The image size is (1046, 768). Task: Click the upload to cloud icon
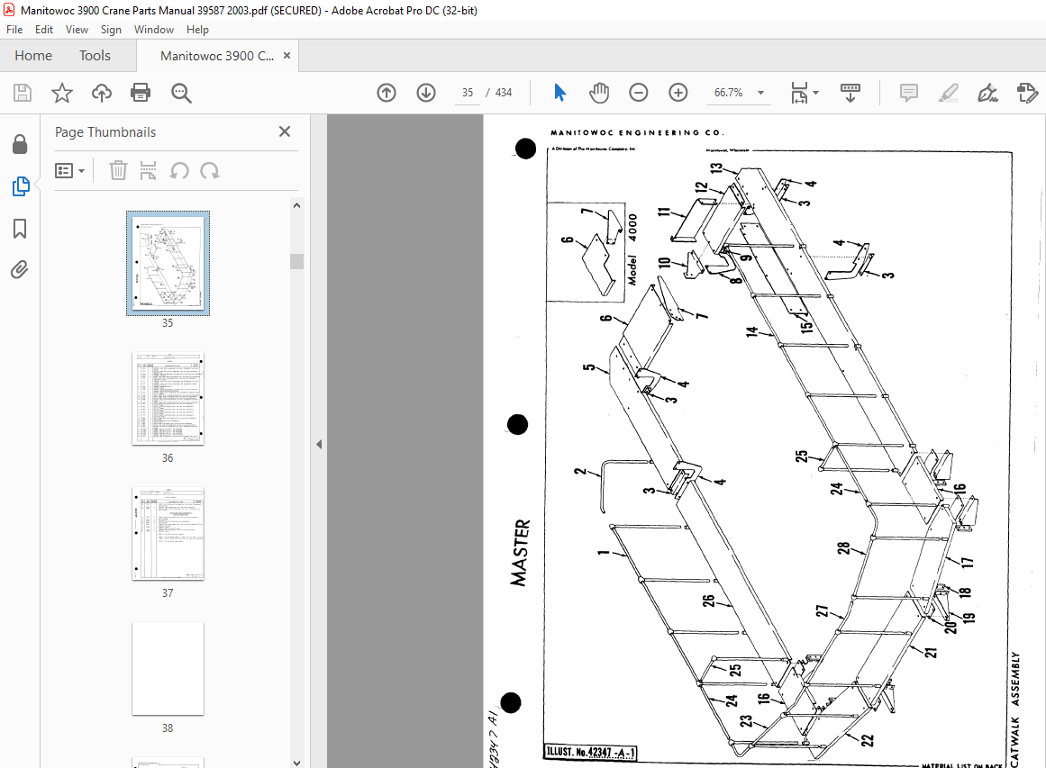coord(102,93)
